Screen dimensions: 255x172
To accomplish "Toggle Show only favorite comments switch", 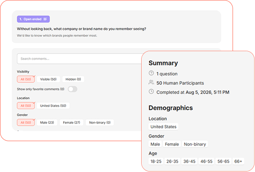I will pos(72,89).
